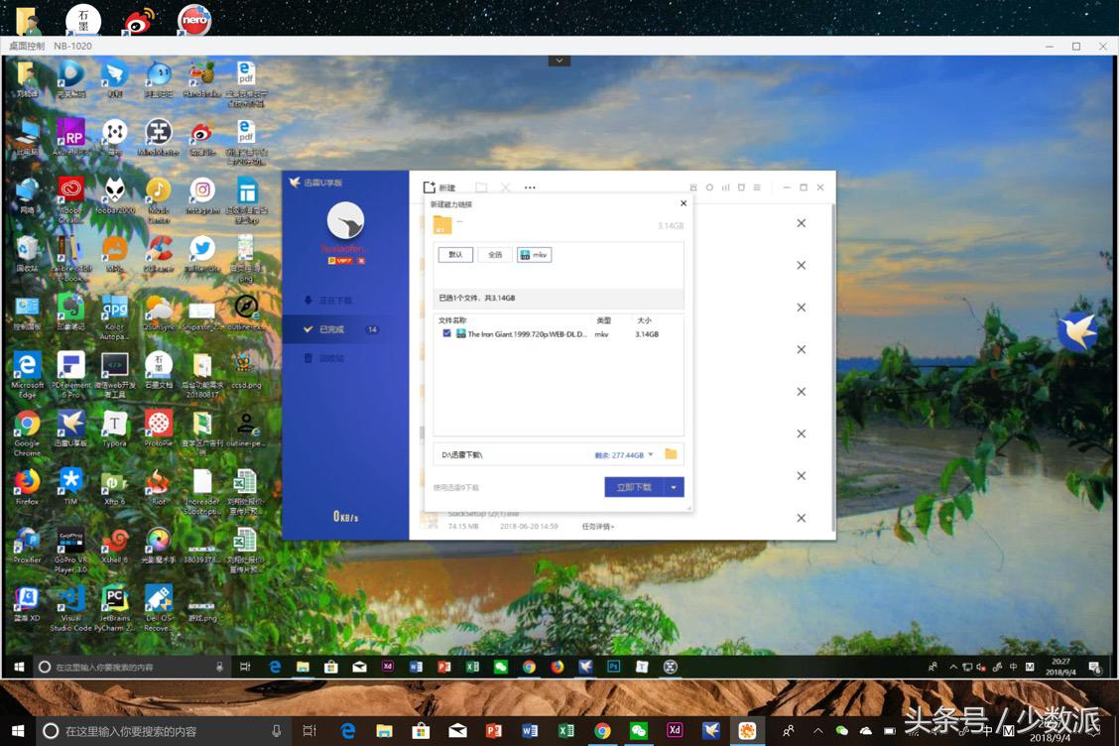Open the dropdown arrow next to 立即下载
This screenshot has width=1119, height=746.
[674, 487]
